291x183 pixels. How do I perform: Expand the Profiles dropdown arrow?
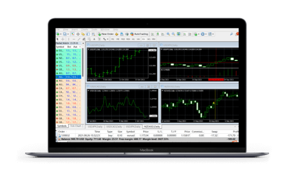pos(68,34)
